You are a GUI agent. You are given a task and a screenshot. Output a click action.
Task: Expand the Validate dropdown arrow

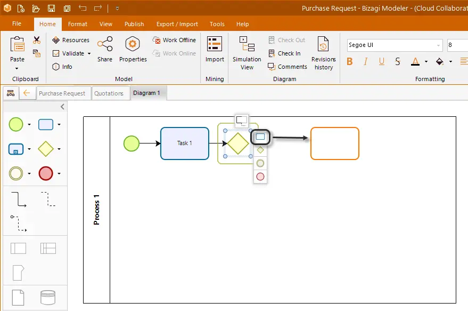coord(89,53)
